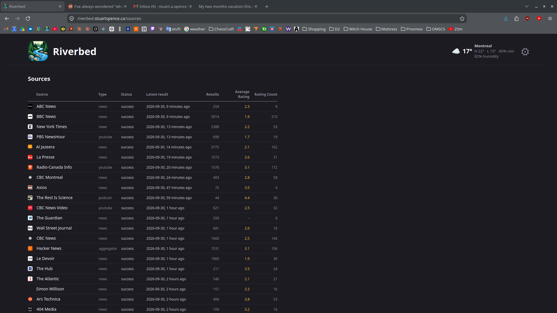557x313 pixels.
Task: Click the Riverbed logo image
Action: pyautogui.click(x=38, y=51)
